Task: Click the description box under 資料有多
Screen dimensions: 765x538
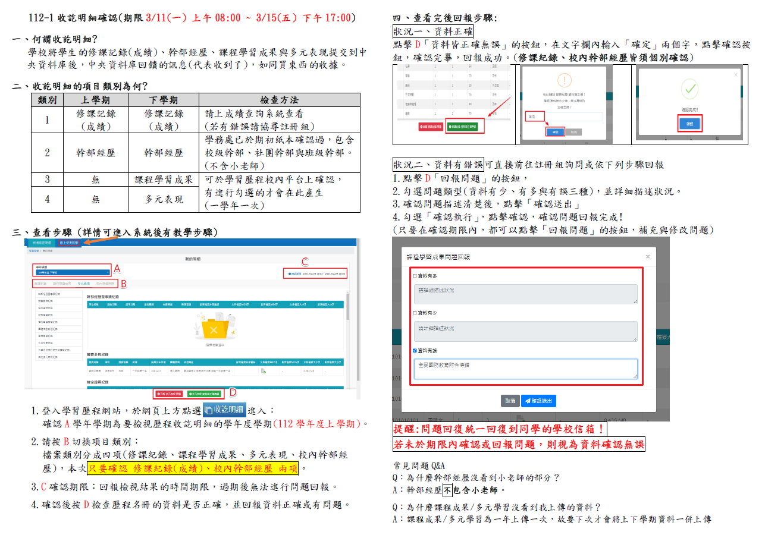Action: tap(525, 294)
